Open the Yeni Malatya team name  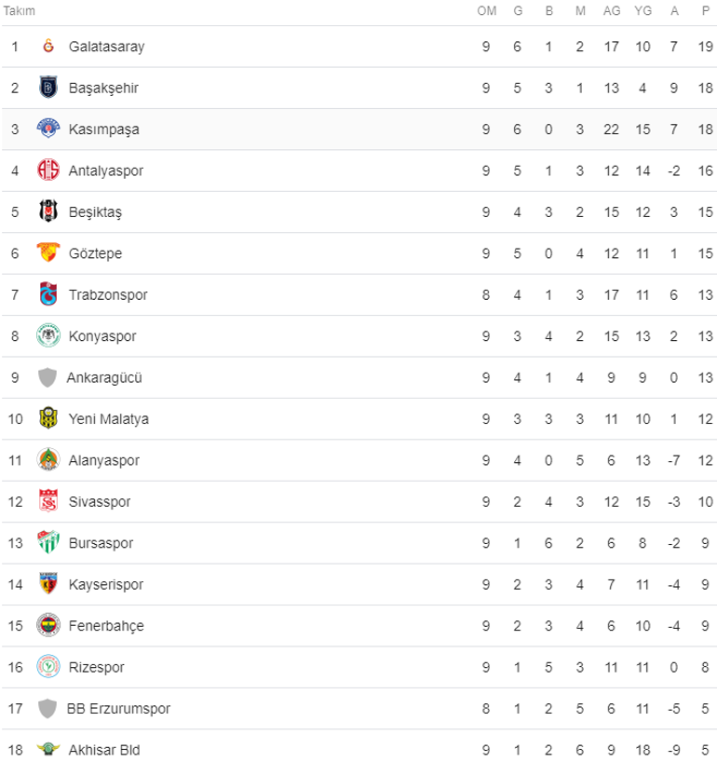[108, 419]
